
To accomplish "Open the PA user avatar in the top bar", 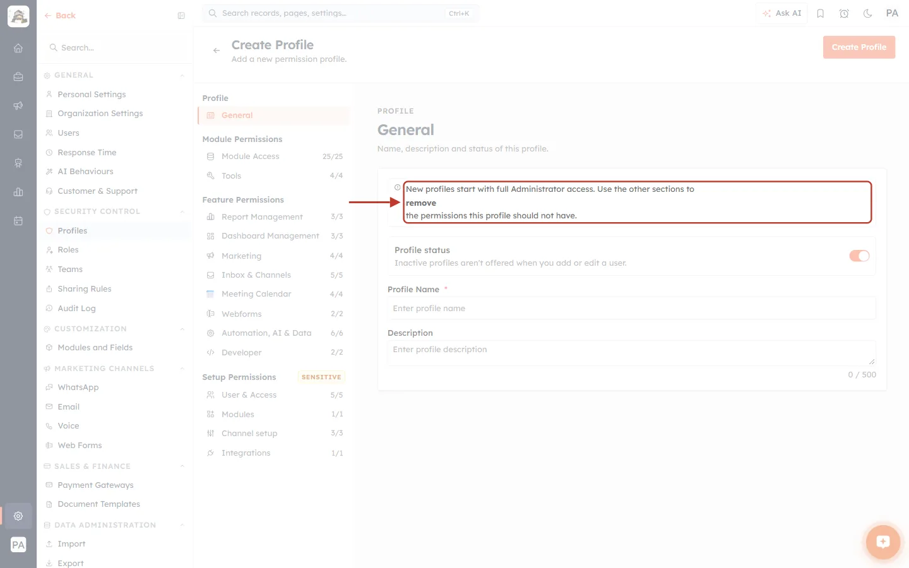I will [x=892, y=13].
